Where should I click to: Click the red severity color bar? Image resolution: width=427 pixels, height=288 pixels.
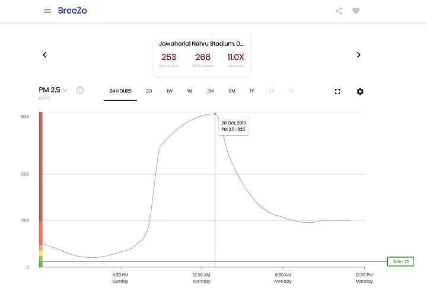41,166
